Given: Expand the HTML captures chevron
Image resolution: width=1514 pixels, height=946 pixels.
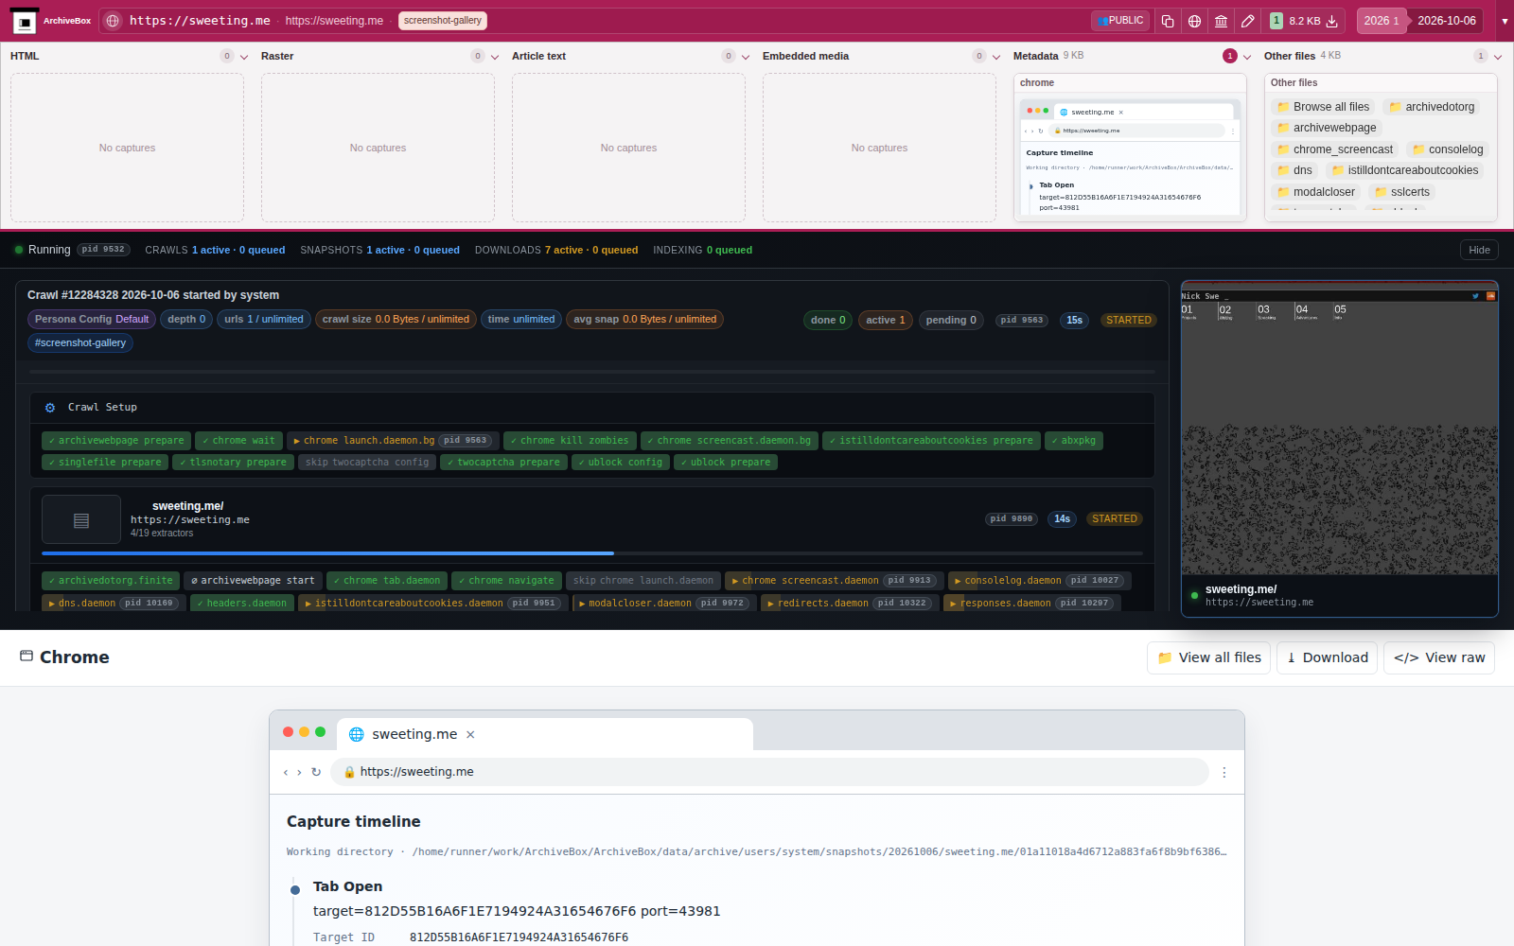Looking at the screenshot, I should click(x=244, y=57).
